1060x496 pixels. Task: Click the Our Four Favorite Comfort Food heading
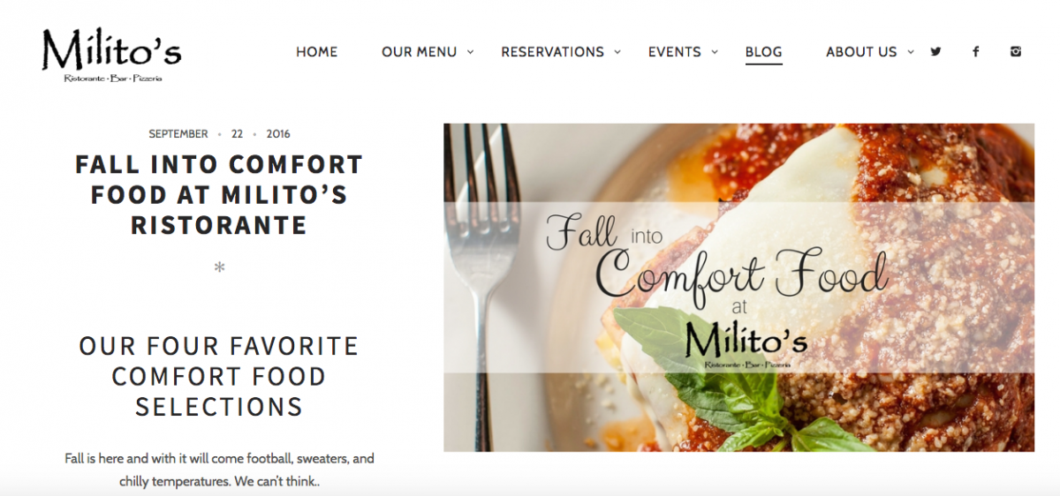pyautogui.click(x=219, y=376)
